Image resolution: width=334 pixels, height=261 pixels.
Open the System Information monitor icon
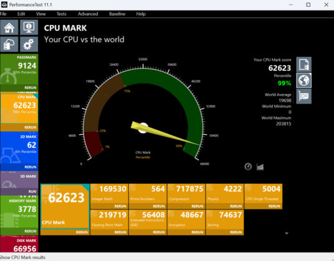click(29, 27)
